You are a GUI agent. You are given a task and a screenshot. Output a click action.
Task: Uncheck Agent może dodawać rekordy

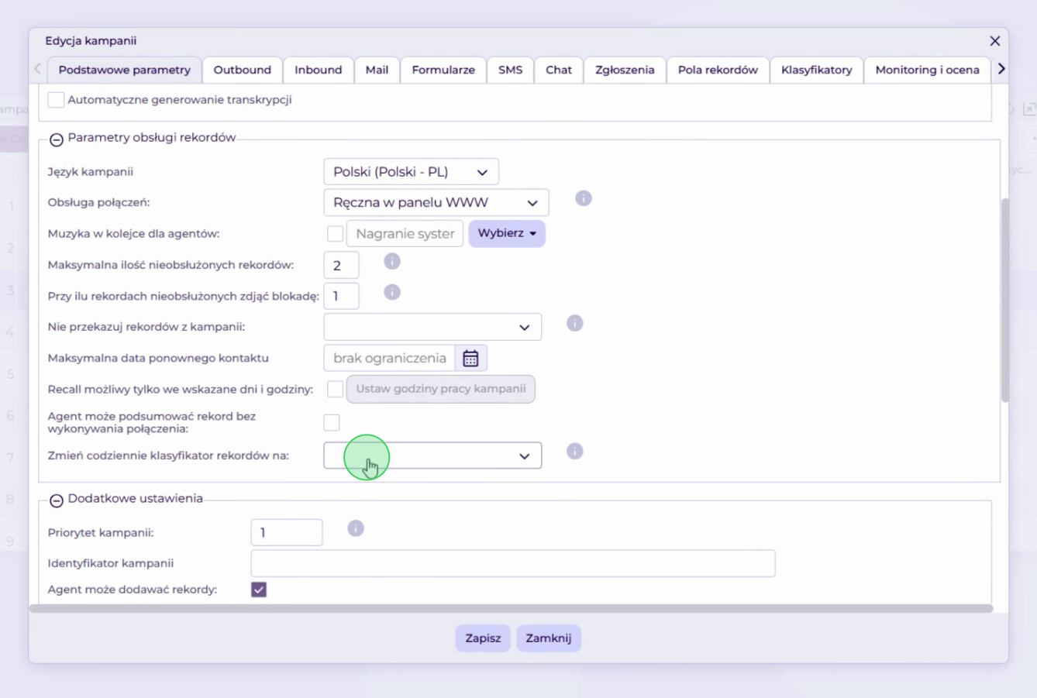(259, 590)
